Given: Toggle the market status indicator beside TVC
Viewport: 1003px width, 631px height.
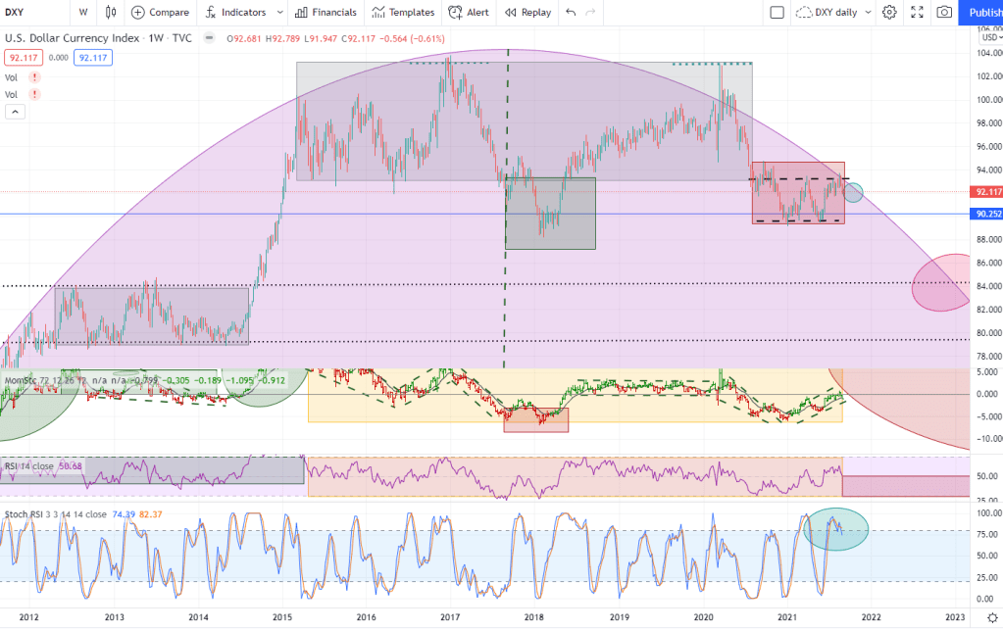Looking at the screenshot, I should [x=208, y=39].
